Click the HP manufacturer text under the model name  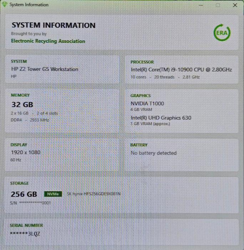(x=14, y=76)
